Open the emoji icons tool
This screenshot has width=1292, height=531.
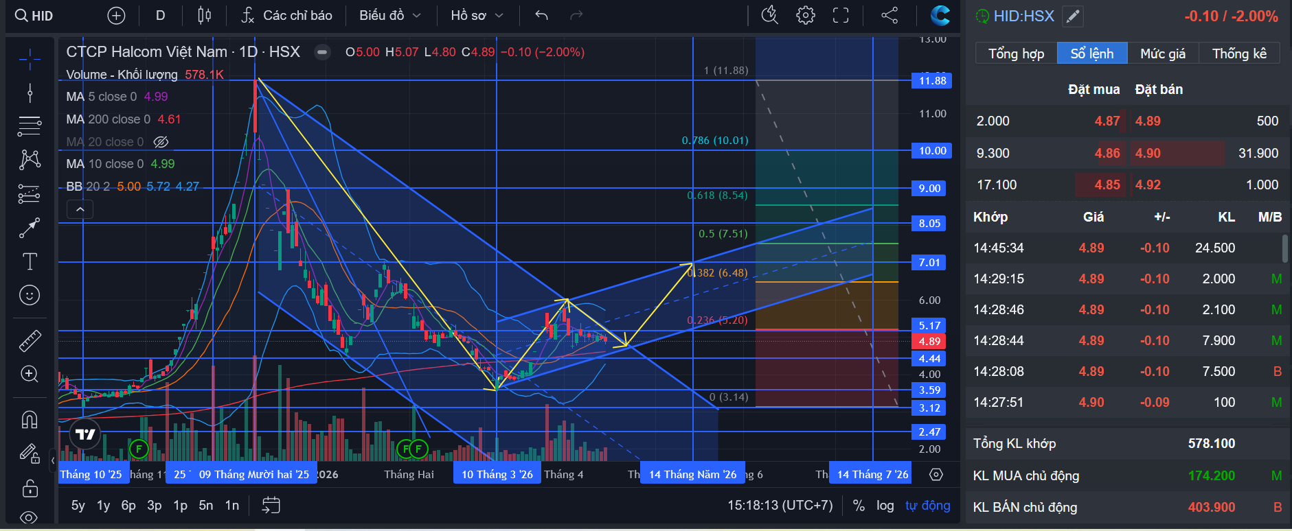[x=30, y=296]
